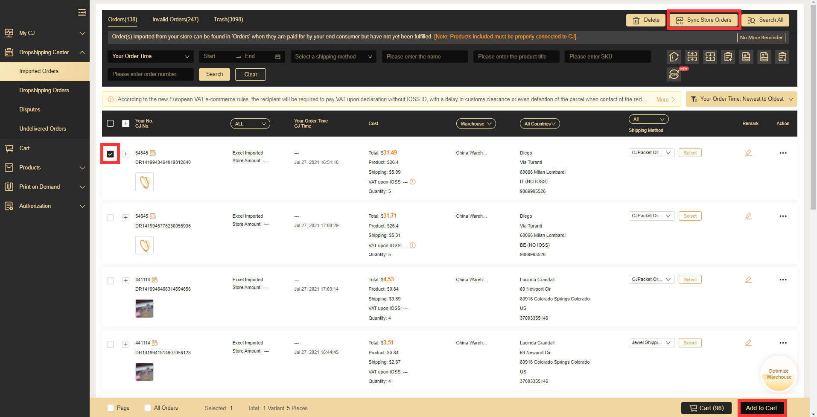Click the warehouse edit house icon

click(x=674, y=57)
